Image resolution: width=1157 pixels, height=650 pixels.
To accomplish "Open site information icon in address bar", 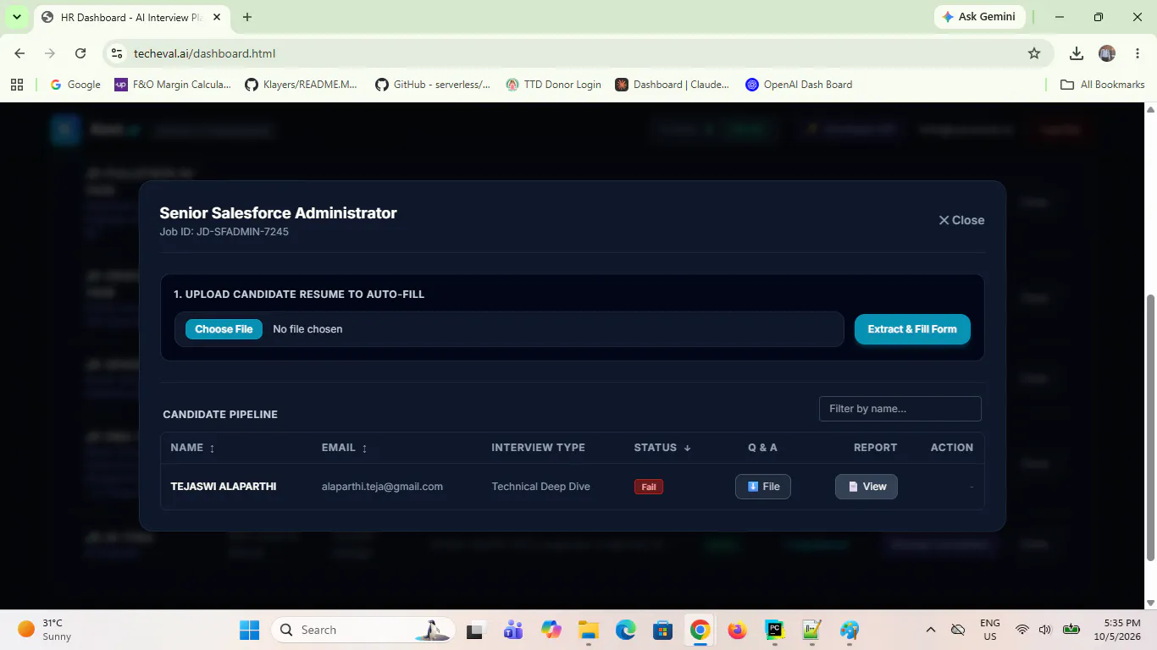I will (x=117, y=53).
